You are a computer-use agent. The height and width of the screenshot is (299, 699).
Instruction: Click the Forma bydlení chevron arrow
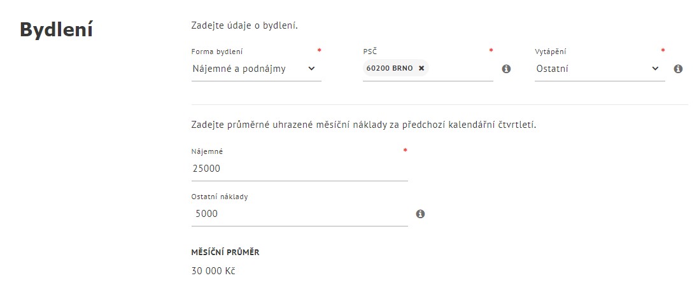tap(311, 69)
